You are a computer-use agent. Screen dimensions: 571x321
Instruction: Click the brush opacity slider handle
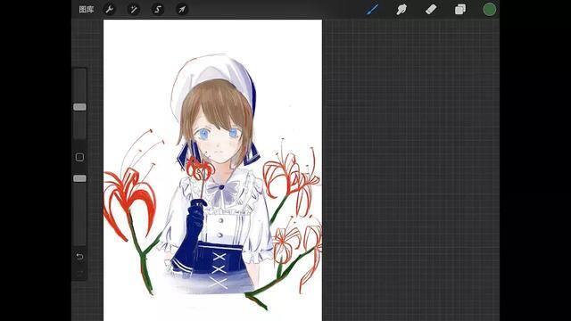pyautogui.click(x=79, y=178)
